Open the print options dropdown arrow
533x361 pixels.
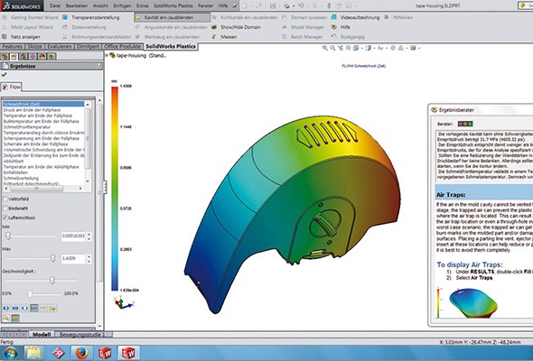coord(293,6)
